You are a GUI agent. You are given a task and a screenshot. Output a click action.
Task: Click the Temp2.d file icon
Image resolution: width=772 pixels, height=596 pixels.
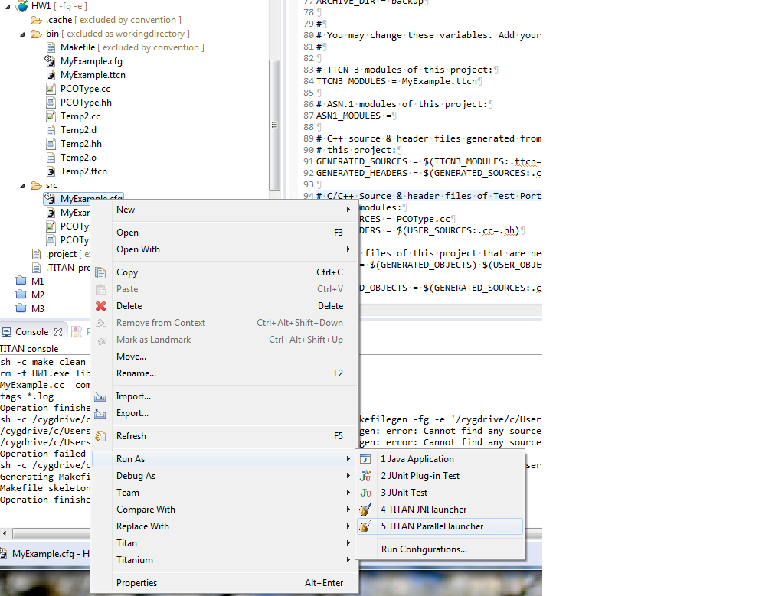51,130
